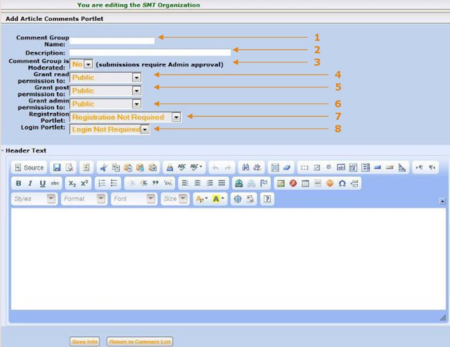Insert an image into the editor
This screenshot has height=347, width=450.
(x=281, y=183)
